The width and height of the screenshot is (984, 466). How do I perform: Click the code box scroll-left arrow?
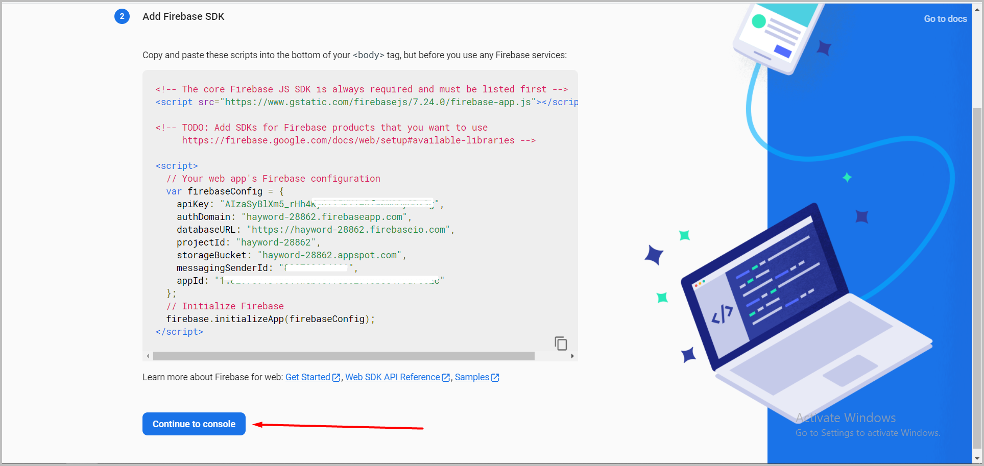click(148, 356)
